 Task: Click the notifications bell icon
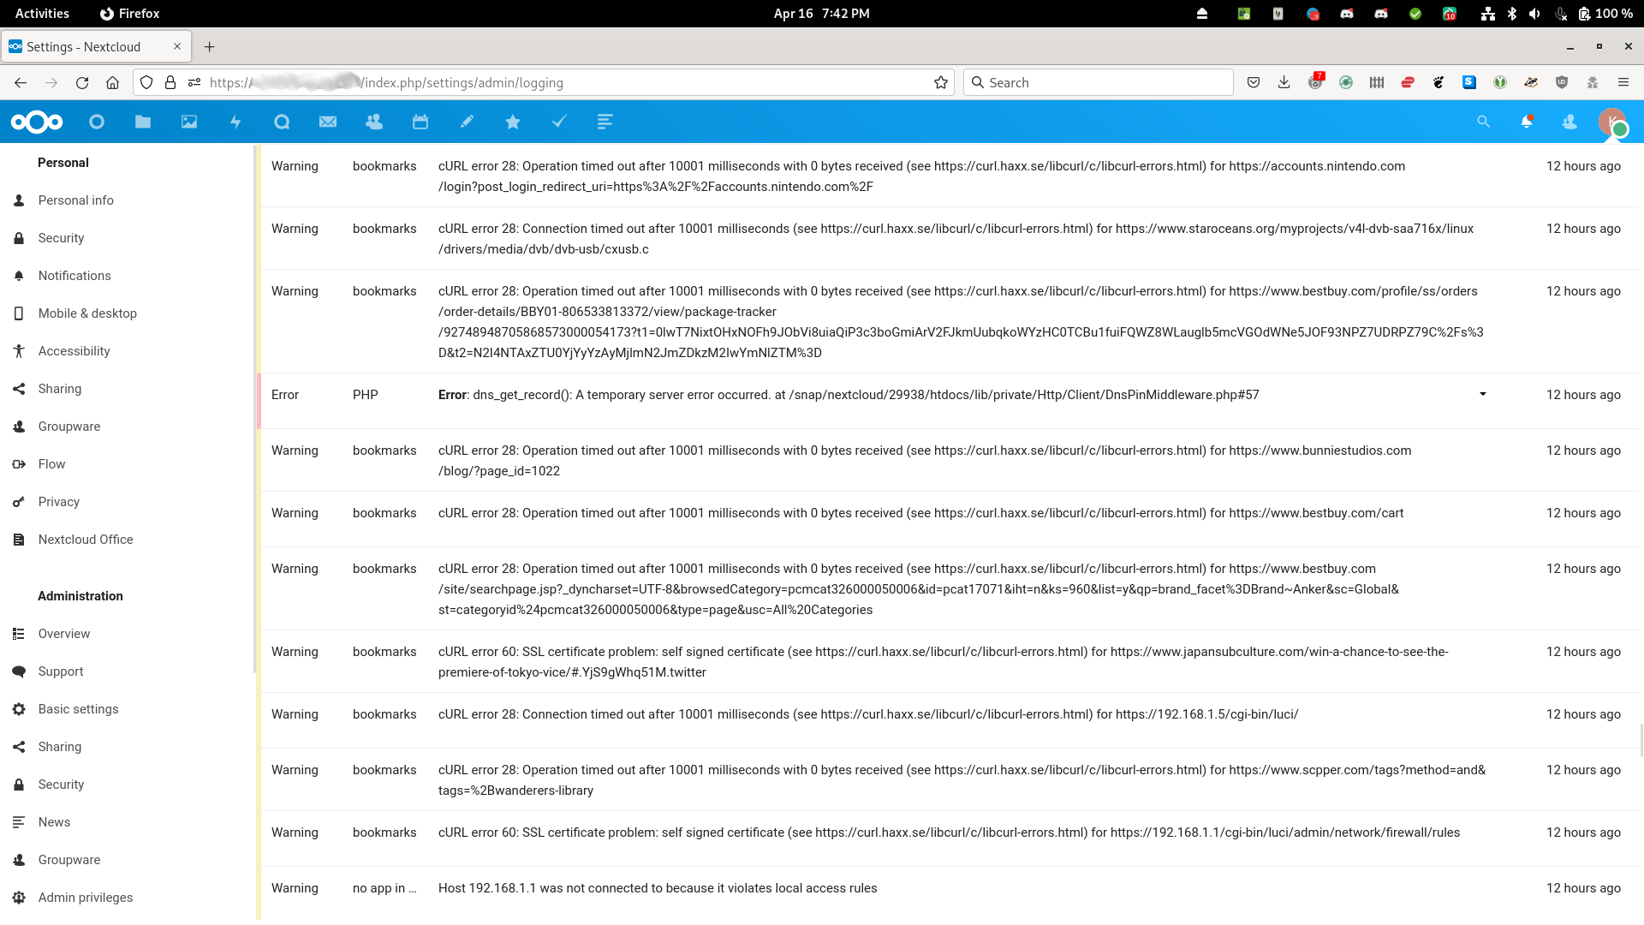pos(1527,122)
